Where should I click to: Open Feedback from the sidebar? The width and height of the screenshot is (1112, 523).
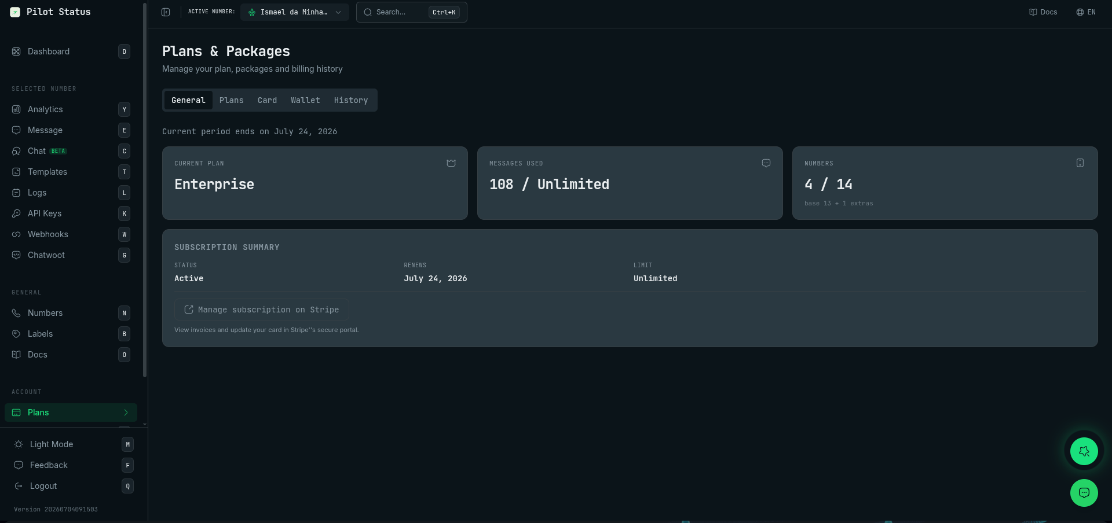[x=74, y=465]
